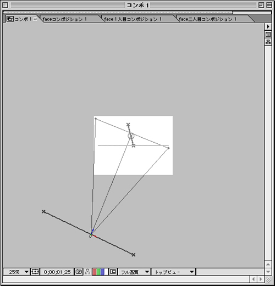The image size is (275, 286).
Task: Open the 25% magnification dropdown
Action: [x=16, y=272]
